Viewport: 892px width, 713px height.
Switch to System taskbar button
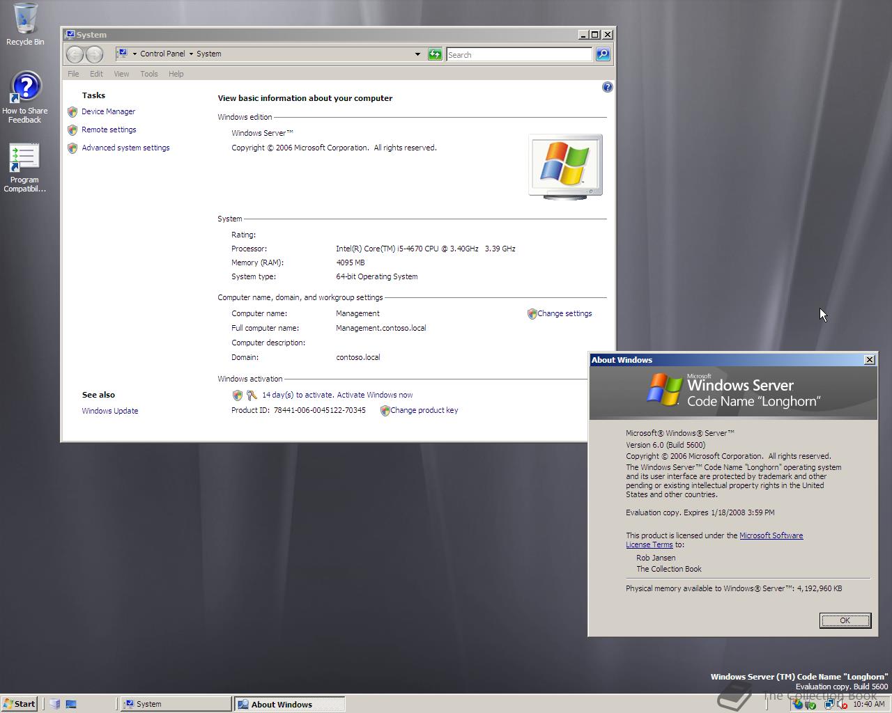click(176, 704)
